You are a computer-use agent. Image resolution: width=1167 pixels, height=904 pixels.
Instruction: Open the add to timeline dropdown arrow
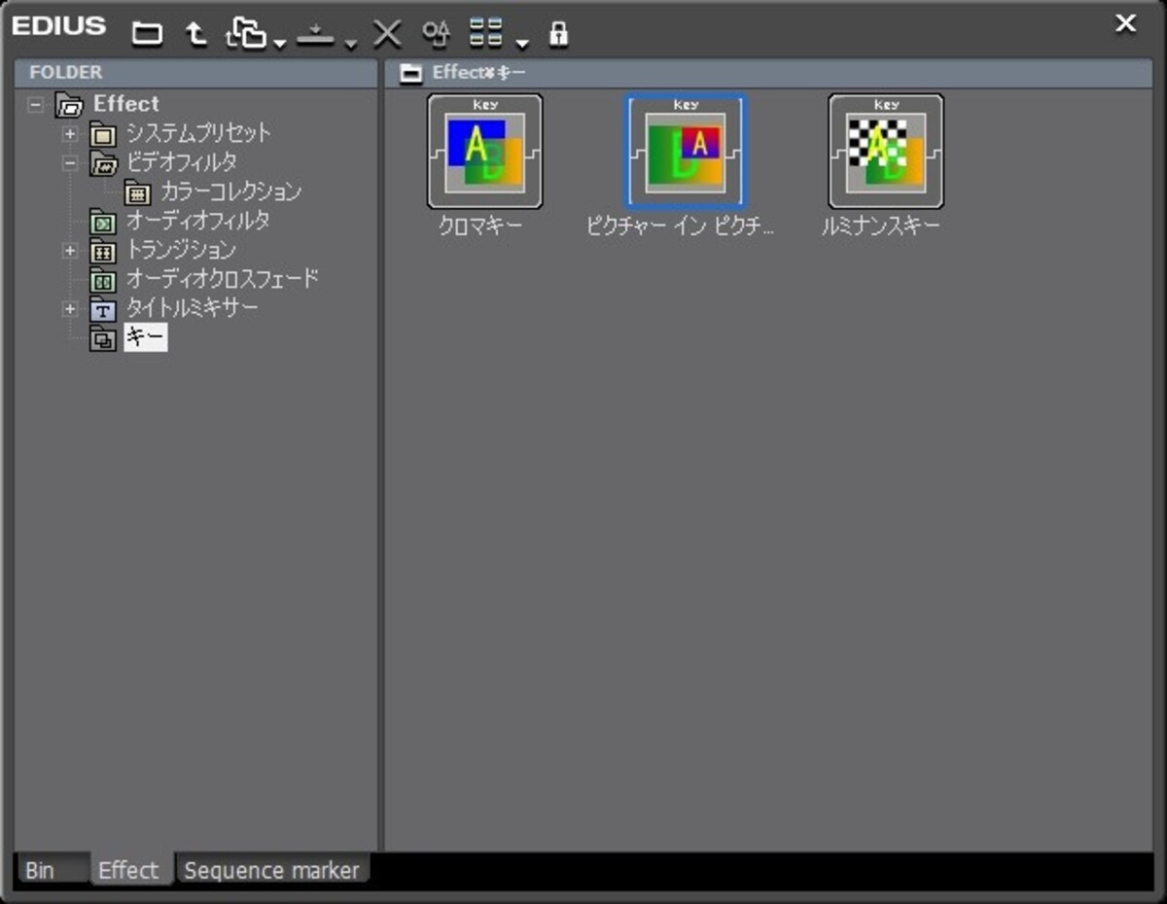[x=350, y=44]
